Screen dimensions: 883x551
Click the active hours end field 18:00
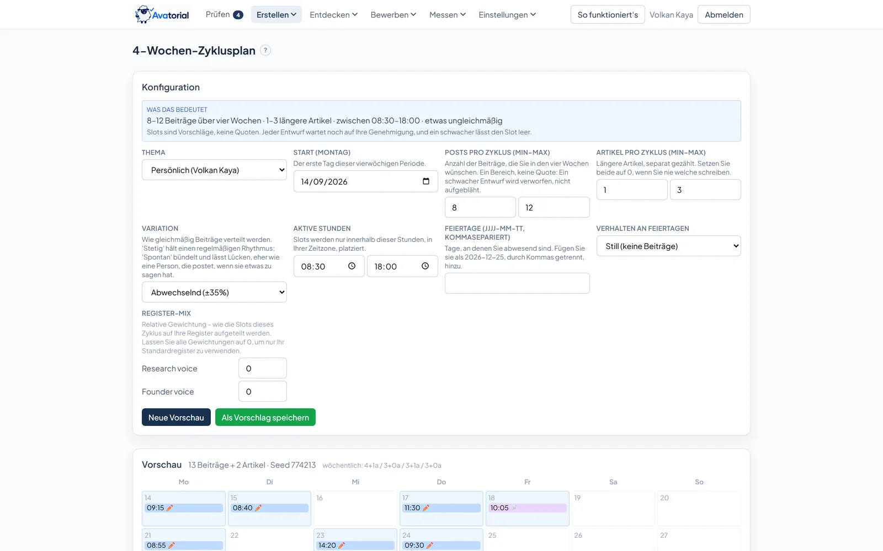(402, 266)
